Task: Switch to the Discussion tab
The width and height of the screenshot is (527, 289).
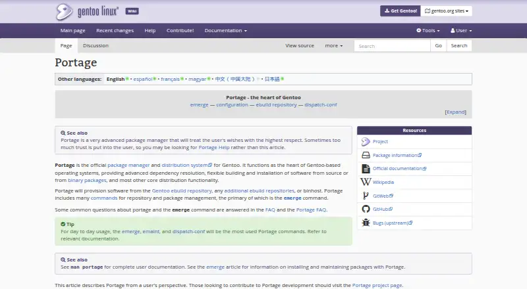Action: 96,45
